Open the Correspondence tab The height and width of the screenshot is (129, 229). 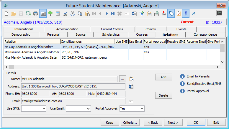point(205,34)
